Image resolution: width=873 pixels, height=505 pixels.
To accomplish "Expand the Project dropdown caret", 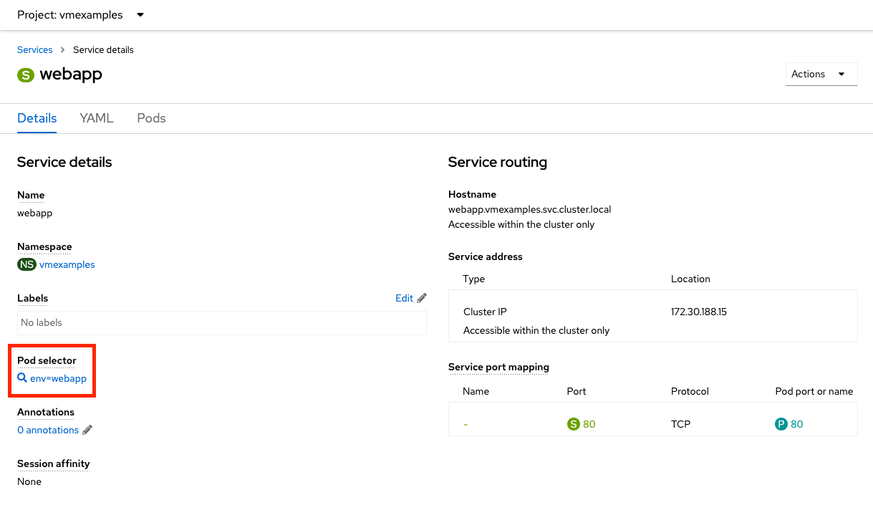I will point(140,14).
